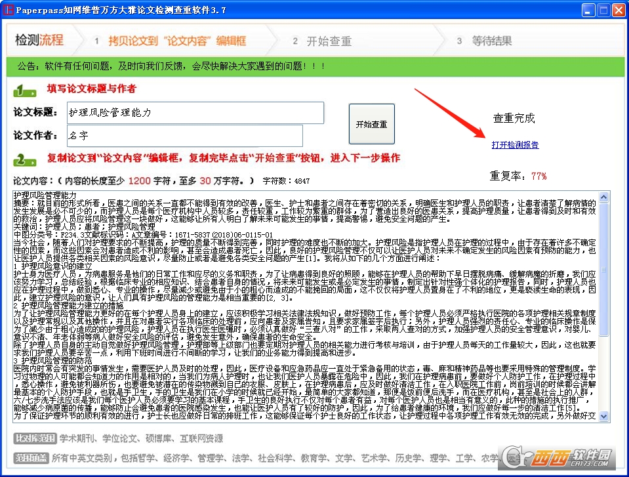Image resolution: width=629 pixels, height=477 pixels.
Task: Click inside the 论文内容 text area
Action: [306, 306]
